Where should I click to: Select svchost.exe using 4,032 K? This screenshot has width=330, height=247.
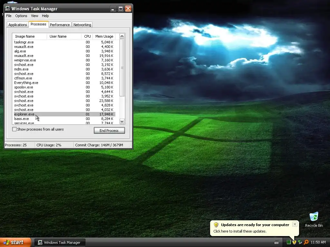point(64,110)
